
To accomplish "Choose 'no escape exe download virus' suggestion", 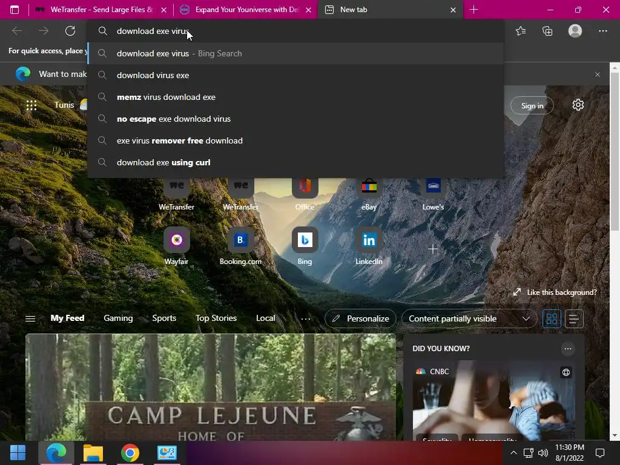I will point(295,119).
